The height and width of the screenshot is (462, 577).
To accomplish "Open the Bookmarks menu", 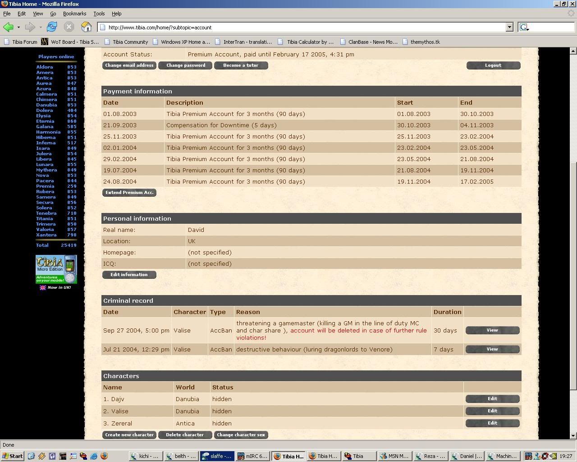I will [x=74, y=14].
